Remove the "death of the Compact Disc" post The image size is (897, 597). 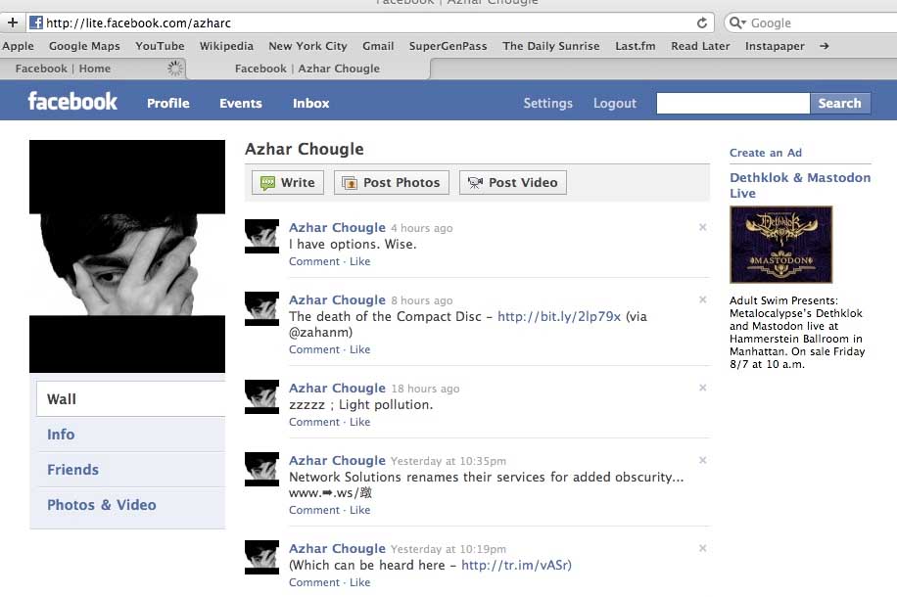702,299
